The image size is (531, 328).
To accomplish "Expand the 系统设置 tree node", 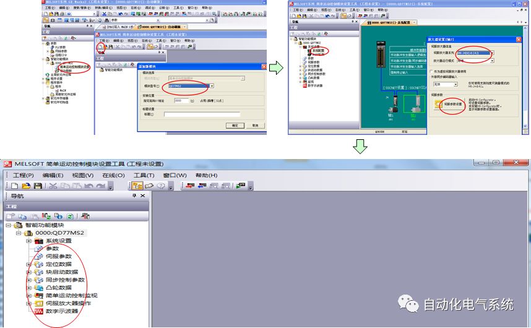I will point(28,241).
